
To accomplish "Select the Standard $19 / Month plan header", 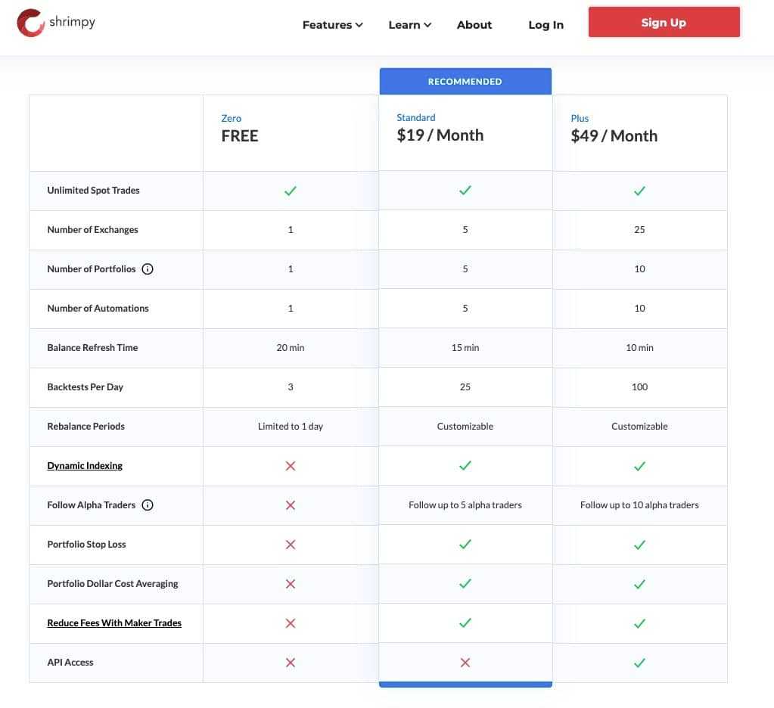I will (440, 129).
